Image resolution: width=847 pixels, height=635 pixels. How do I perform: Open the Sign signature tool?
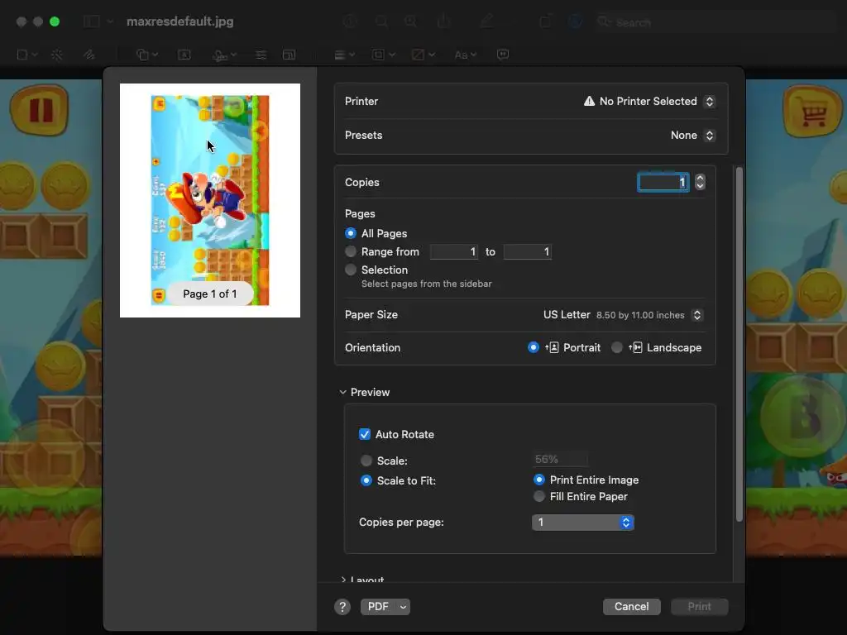[x=224, y=55]
